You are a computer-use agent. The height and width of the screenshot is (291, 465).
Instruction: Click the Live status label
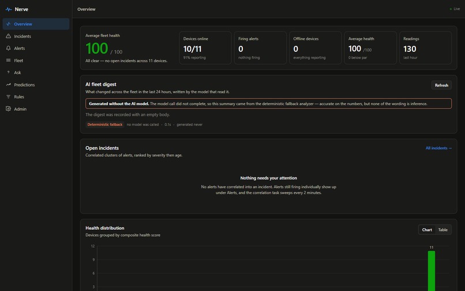click(x=457, y=9)
